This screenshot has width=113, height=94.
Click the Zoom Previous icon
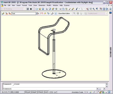coord(97,9)
